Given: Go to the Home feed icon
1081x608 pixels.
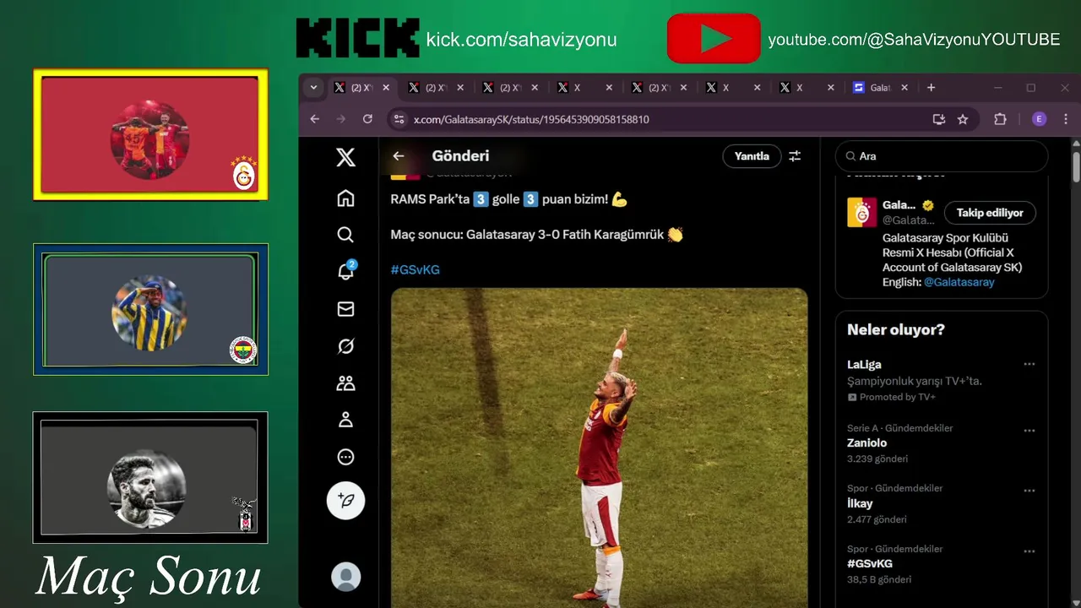Looking at the screenshot, I should [x=345, y=198].
